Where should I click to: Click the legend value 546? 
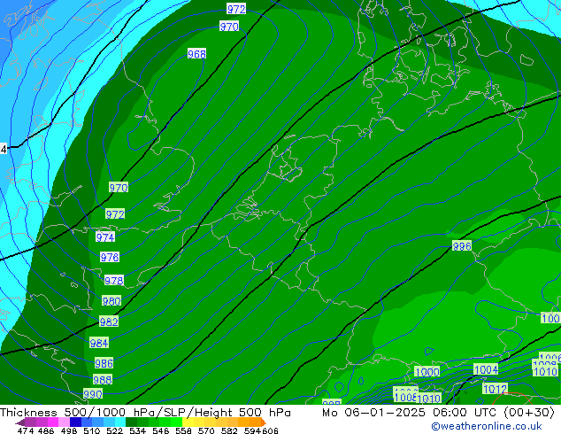pyautogui.click(x=161, y=430)
